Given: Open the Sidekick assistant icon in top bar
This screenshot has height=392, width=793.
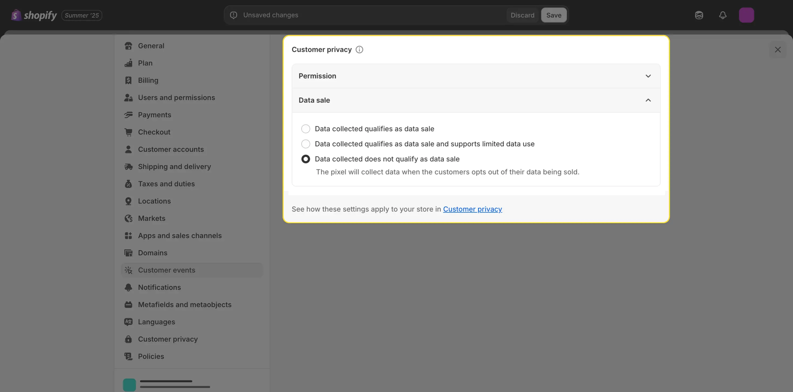Looking at the screenshot, I should coord(699,15).
